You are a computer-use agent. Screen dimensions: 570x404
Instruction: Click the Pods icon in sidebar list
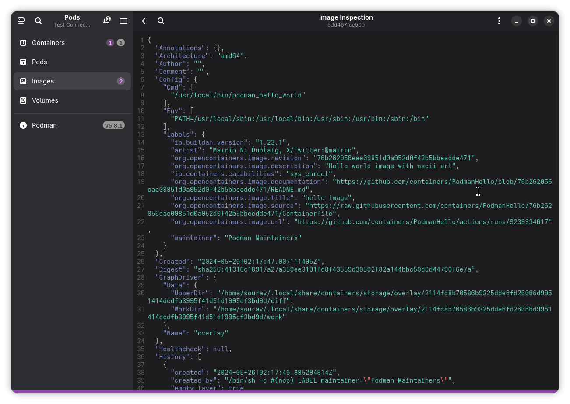click(23, 62)
